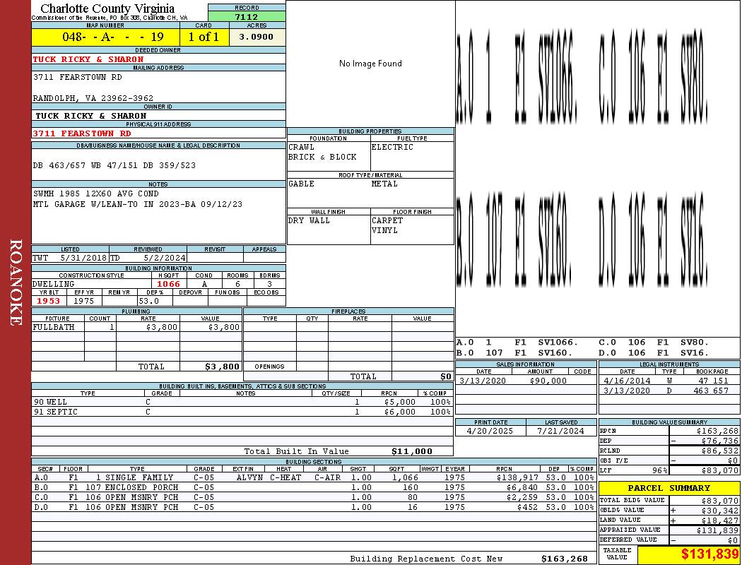Viewport: 742px width, 565px height.
Task: Click last saved date 7/21/2024
Action: [x=561, y=432]
